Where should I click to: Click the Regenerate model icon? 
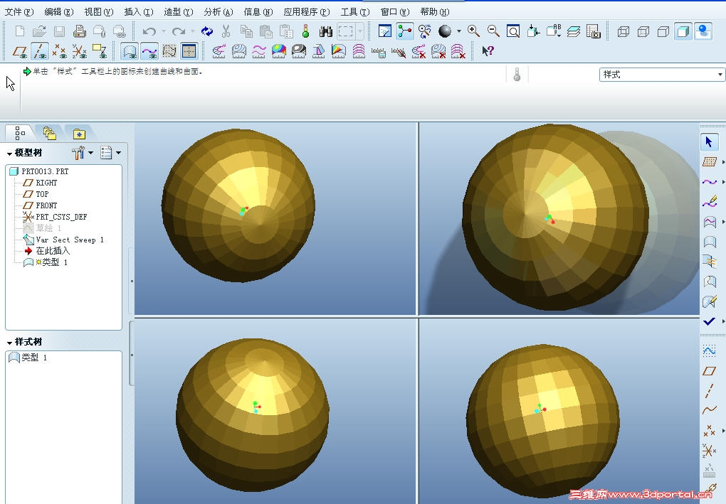(206, 31)
